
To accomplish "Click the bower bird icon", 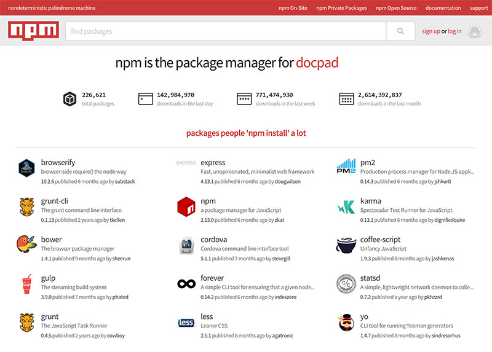I will click(x=26, y=244).
